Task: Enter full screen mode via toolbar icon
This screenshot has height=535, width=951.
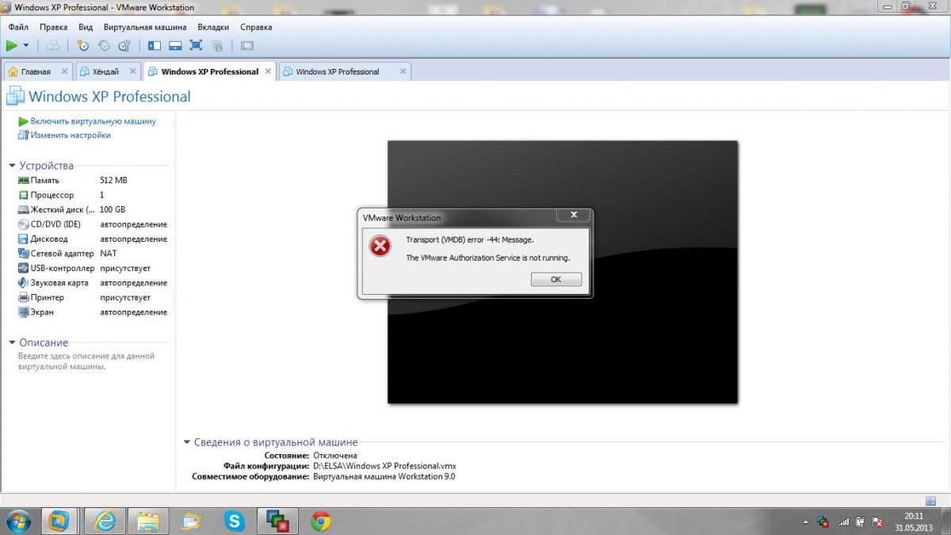Action: coord(196,46)
